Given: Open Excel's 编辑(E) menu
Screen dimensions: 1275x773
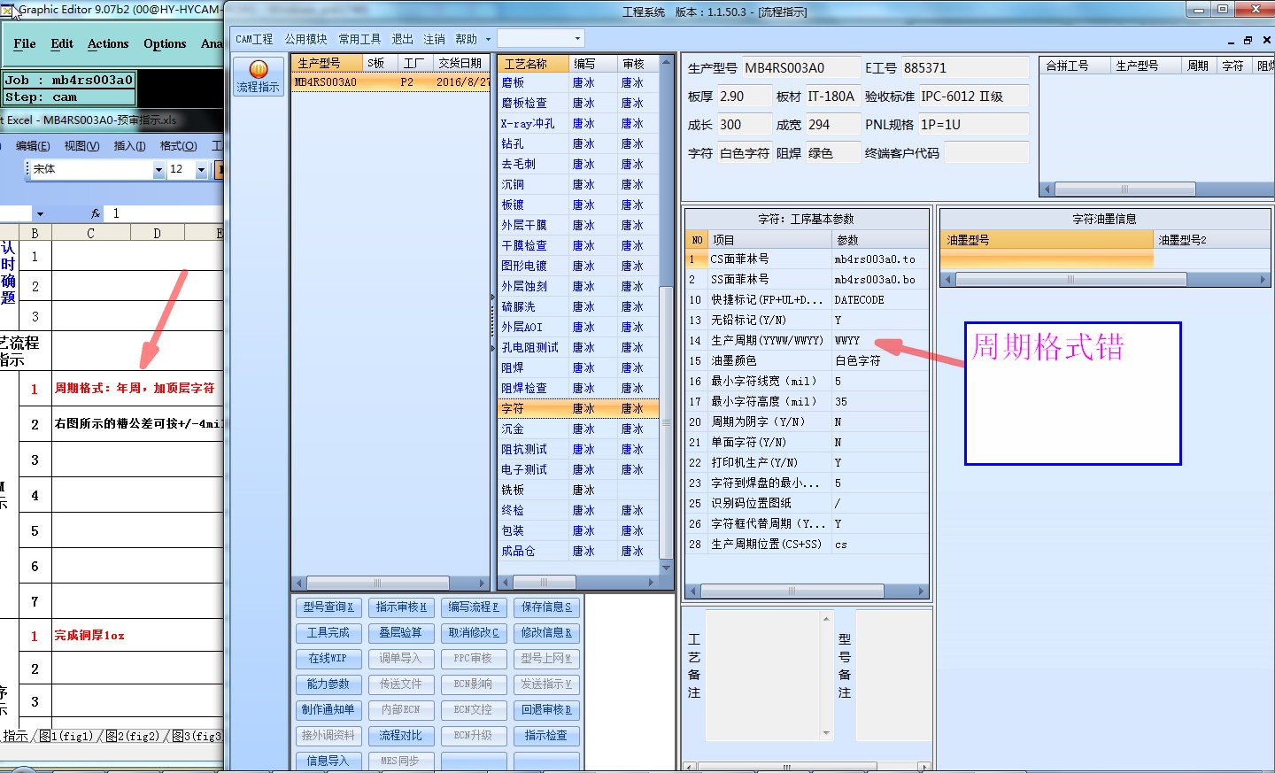Looking at the screenshot, I should [x=33, y=146].
